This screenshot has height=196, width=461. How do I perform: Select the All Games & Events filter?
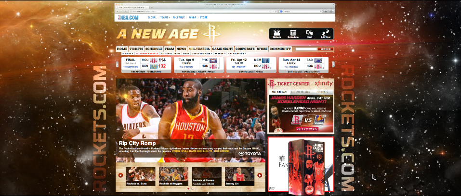(147, 54)
